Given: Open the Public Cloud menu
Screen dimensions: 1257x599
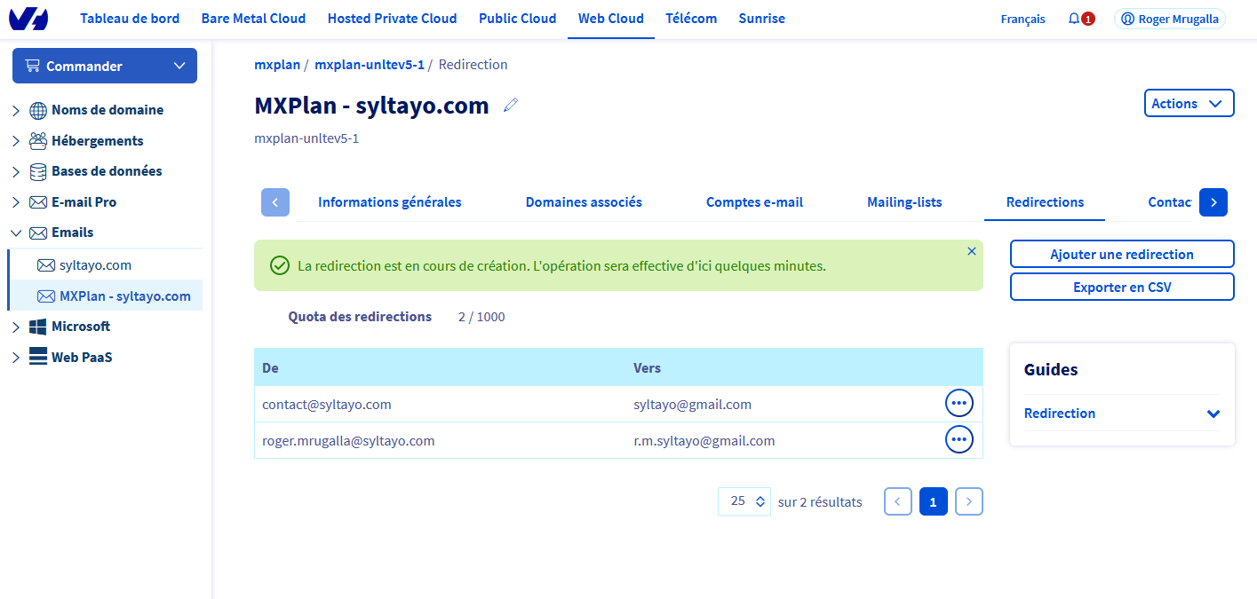Looking at the screenshot, I should 517,19.
